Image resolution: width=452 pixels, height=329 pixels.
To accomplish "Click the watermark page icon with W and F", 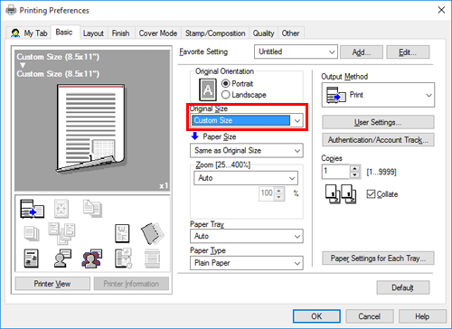I will tap(122, 233).
